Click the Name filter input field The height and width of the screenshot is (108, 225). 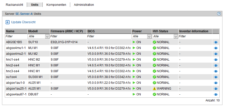[x=16, y=36]
